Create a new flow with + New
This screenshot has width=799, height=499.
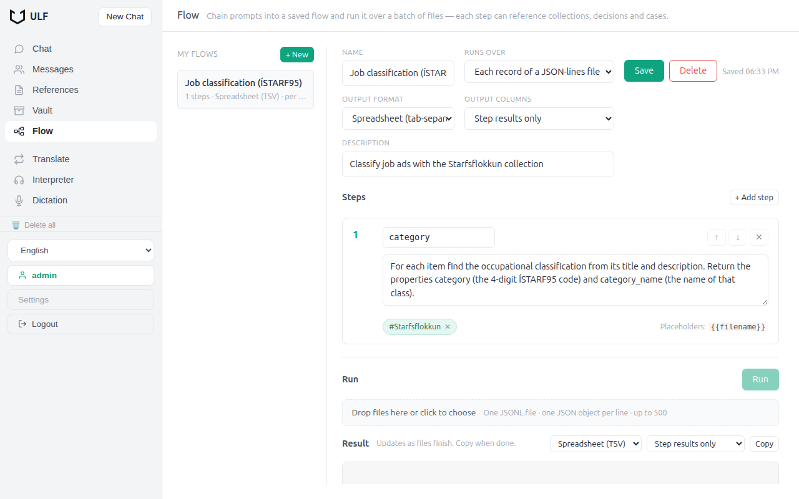[x=297, y=55]
